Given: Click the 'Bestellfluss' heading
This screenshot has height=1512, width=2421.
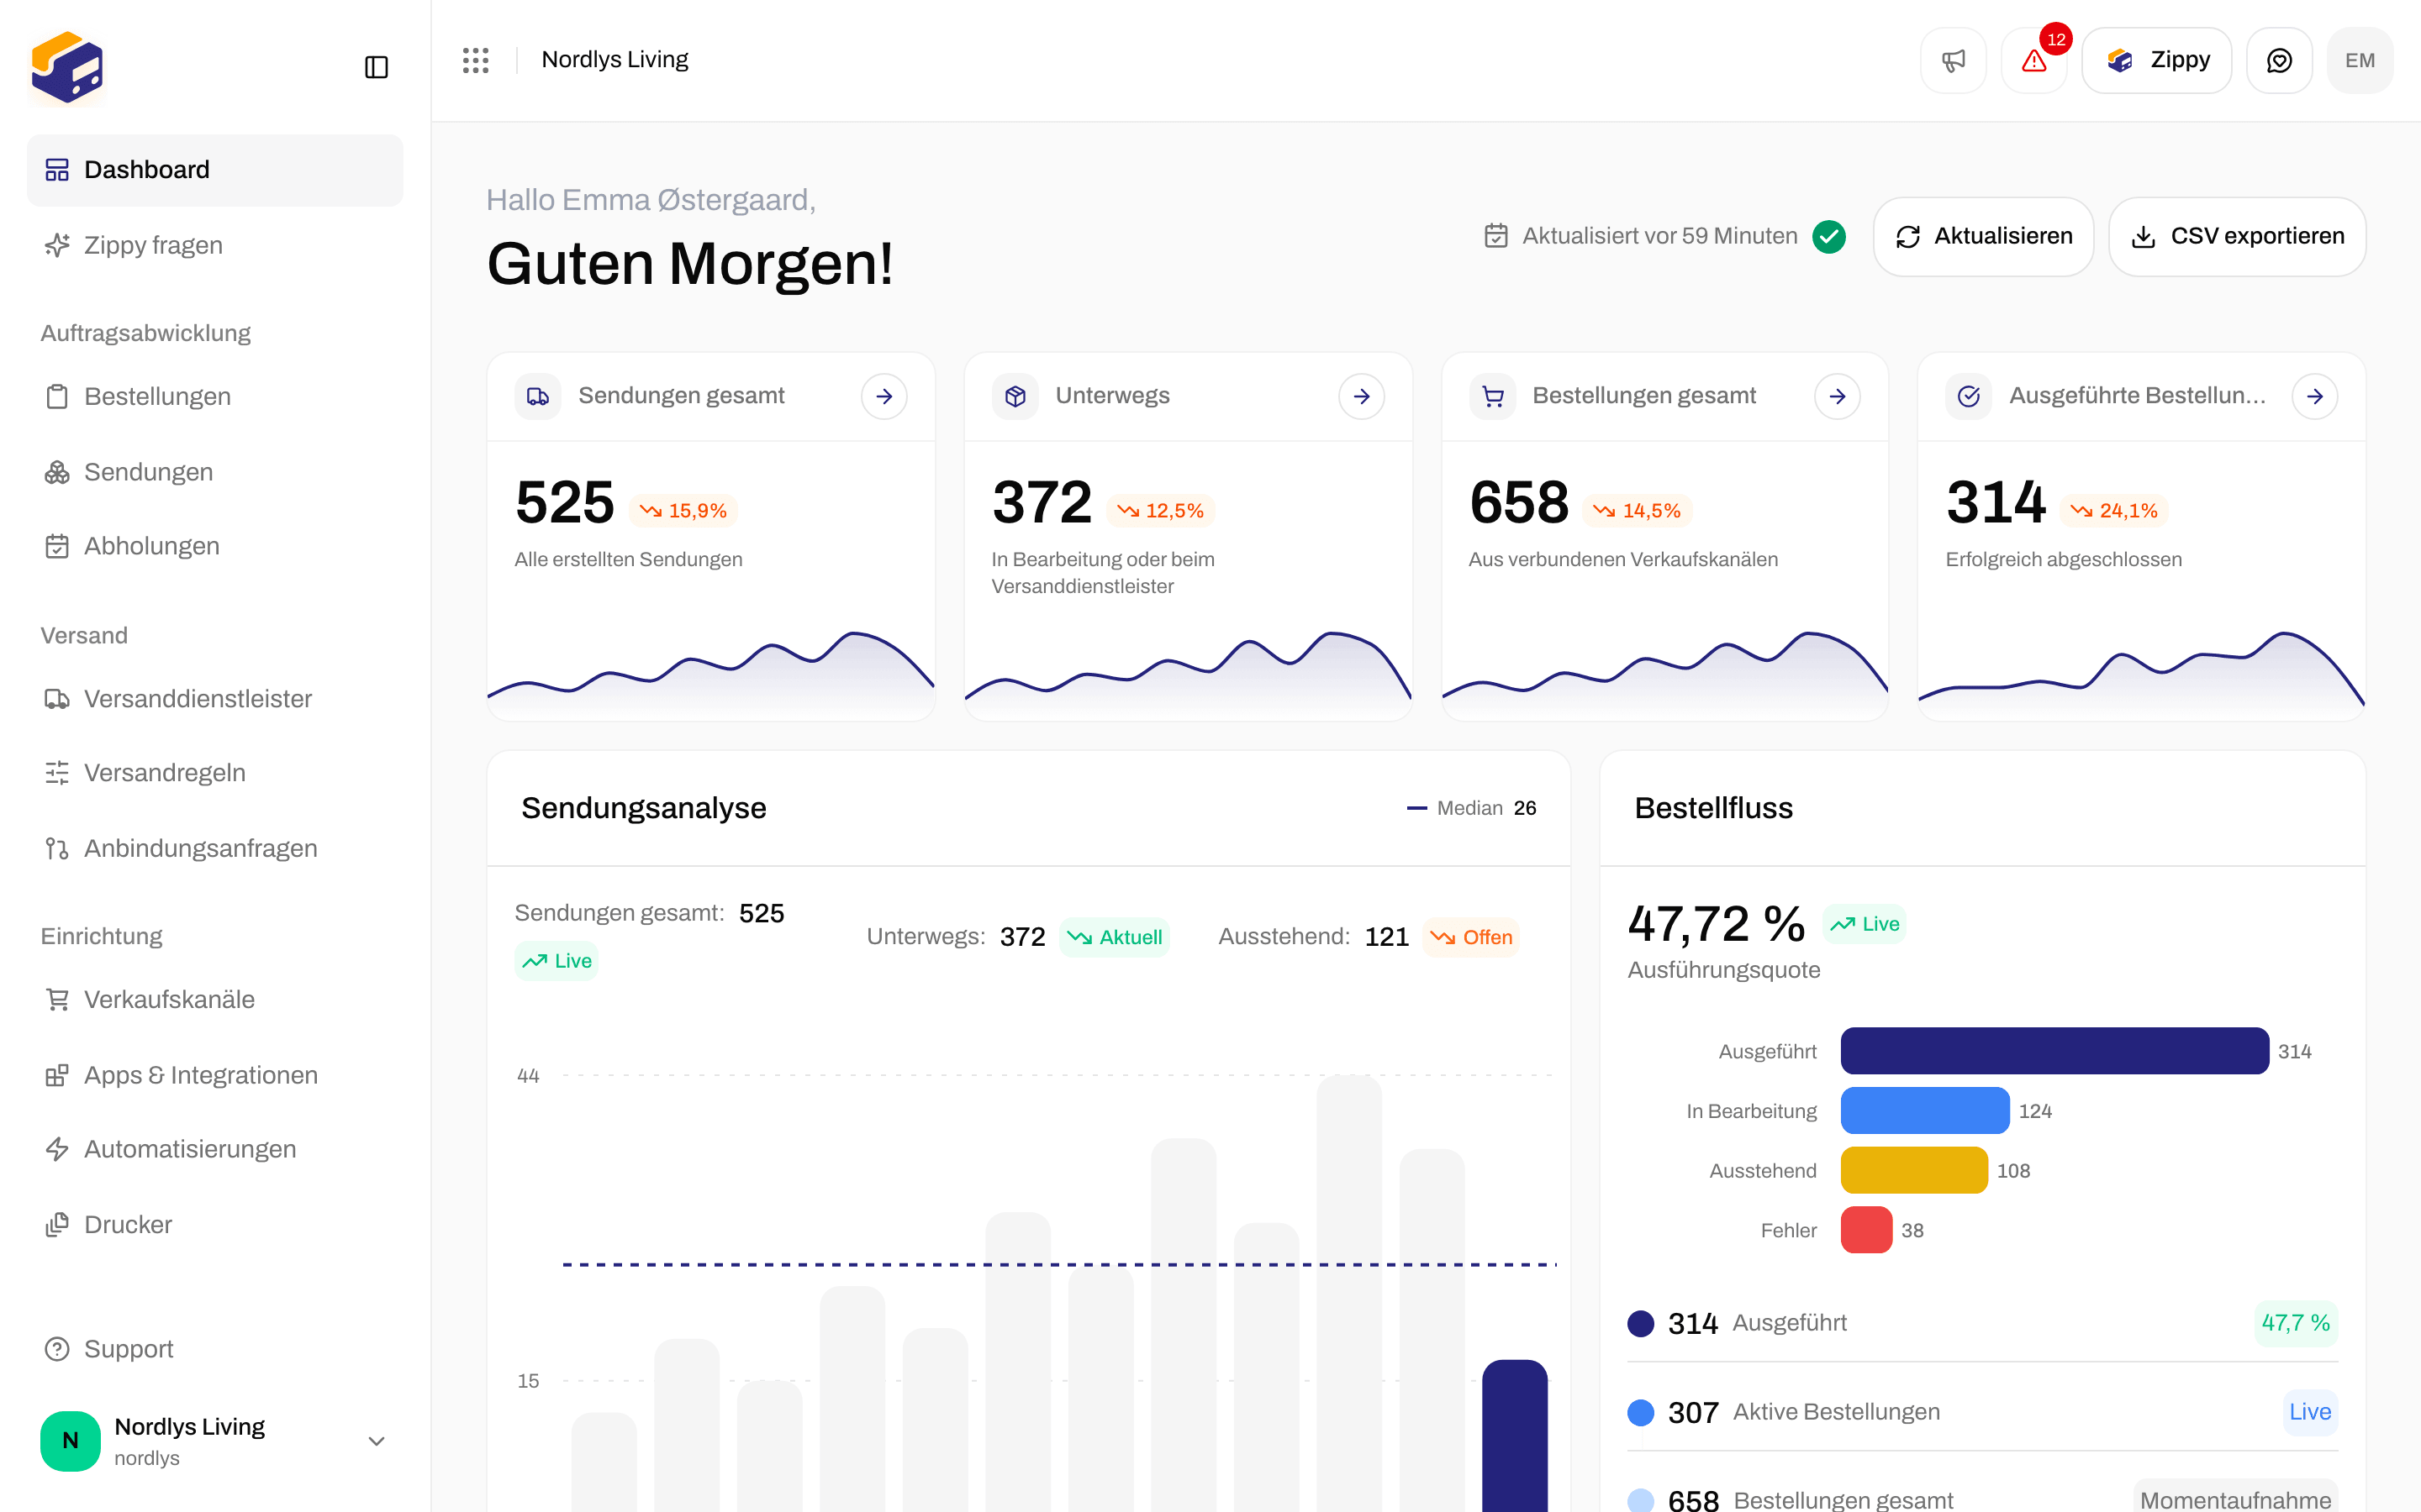Looking at the screenshot, I should tap(1714, 808).
